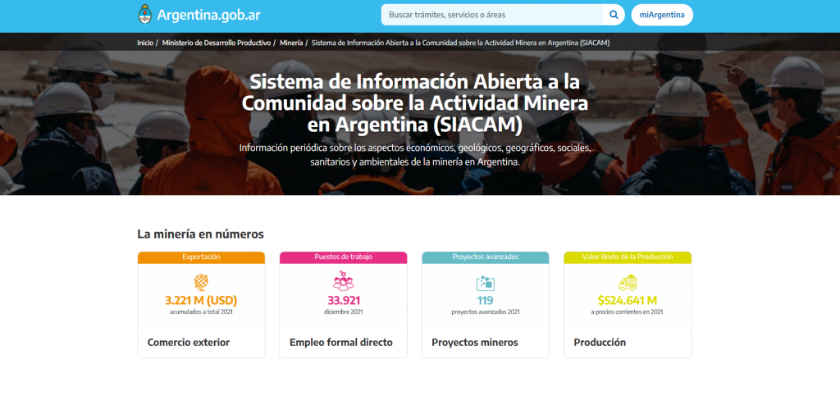This screenshot has width=840, height=396.
Task: Open the Comercio exterior card title
Action: [x=189, y=343]
